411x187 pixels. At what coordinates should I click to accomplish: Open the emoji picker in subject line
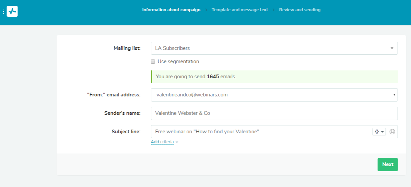tap(392, 132)
